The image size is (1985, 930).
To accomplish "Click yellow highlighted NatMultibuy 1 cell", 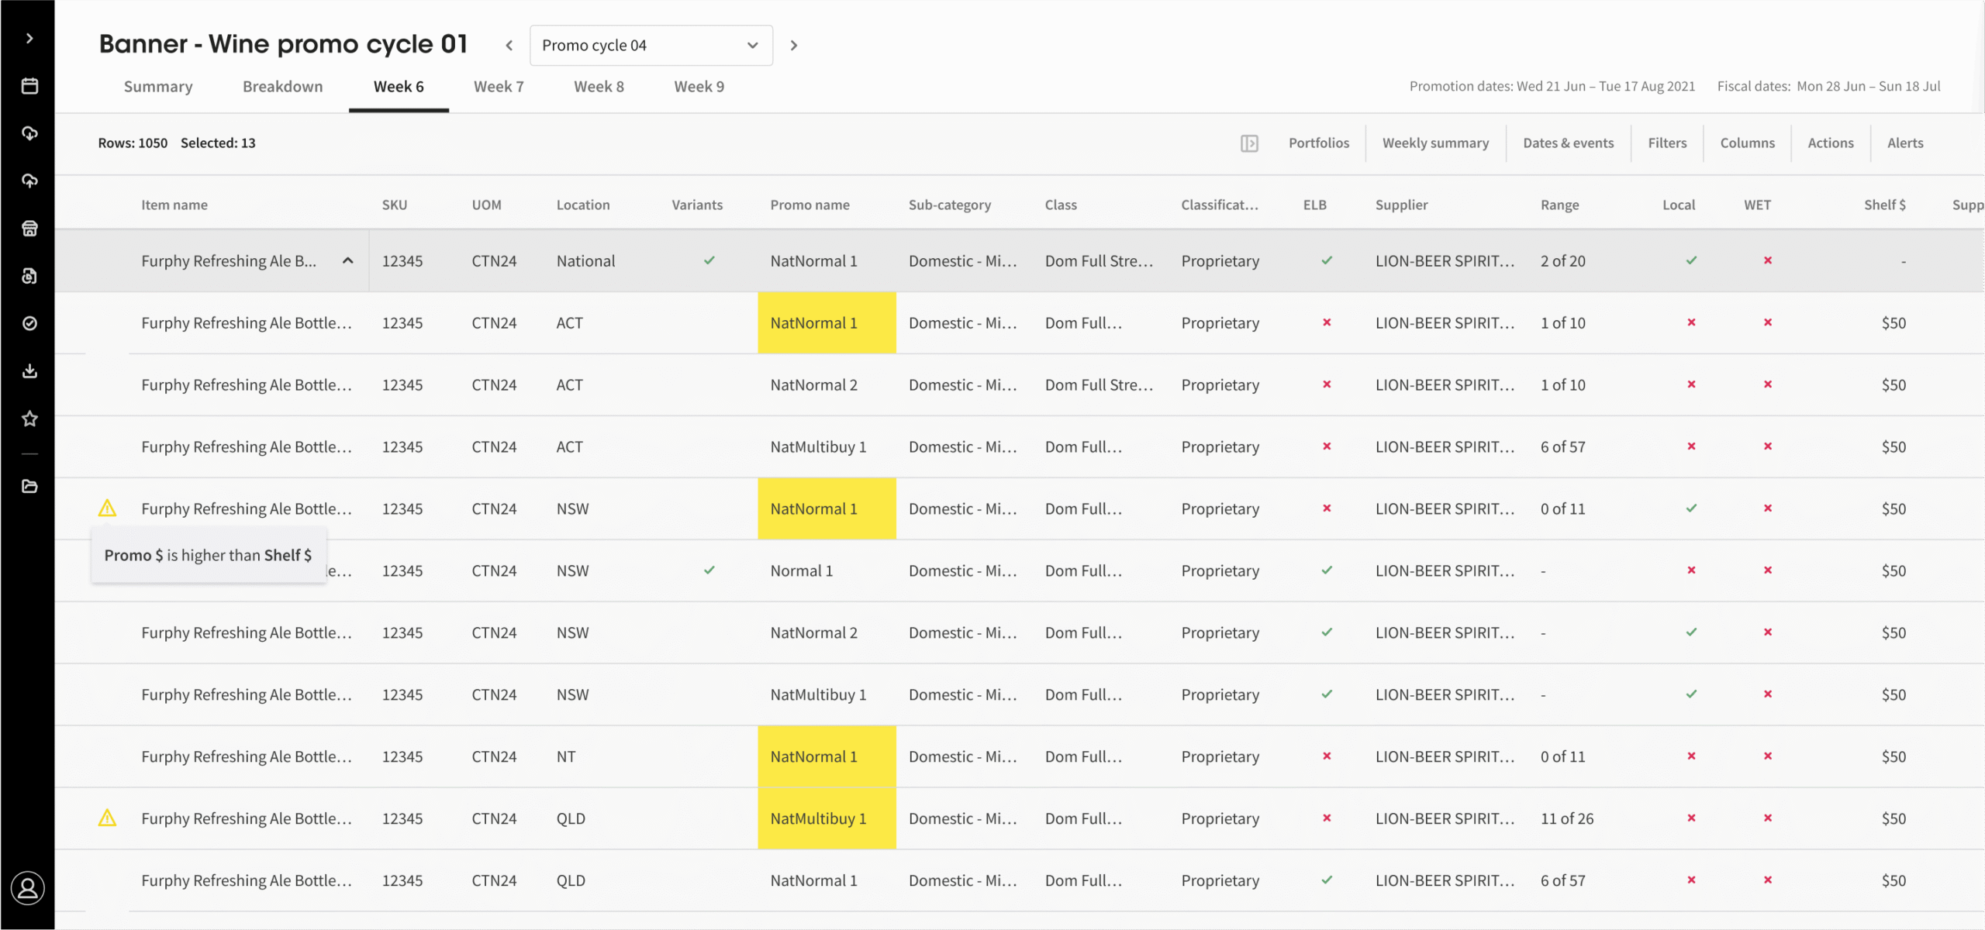I will 827,818.
